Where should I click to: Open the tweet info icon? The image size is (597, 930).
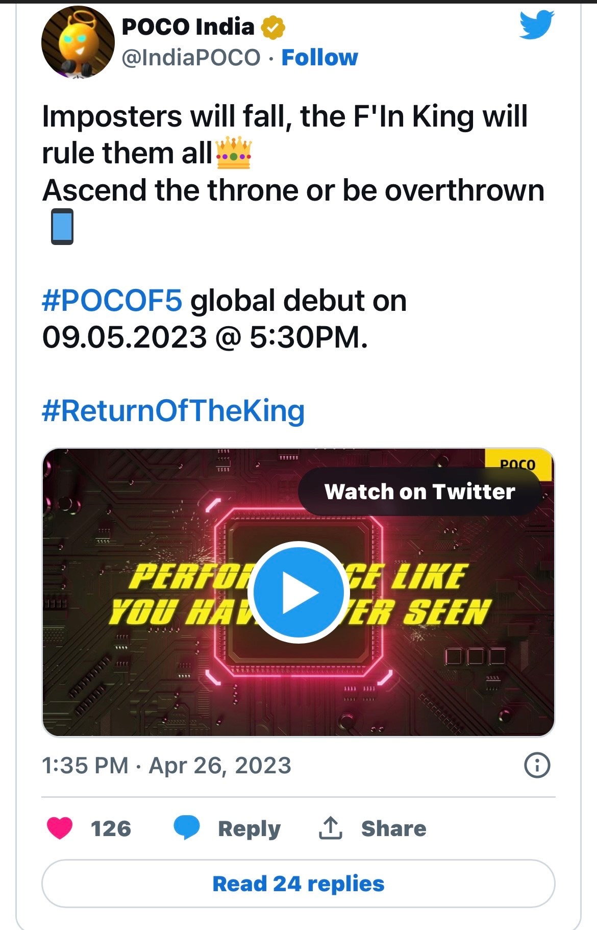537,765
